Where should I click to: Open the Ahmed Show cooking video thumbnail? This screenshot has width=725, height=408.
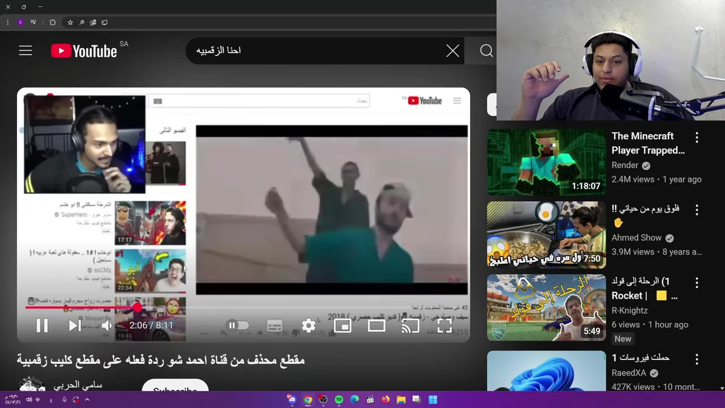click(x=546, y=235)
